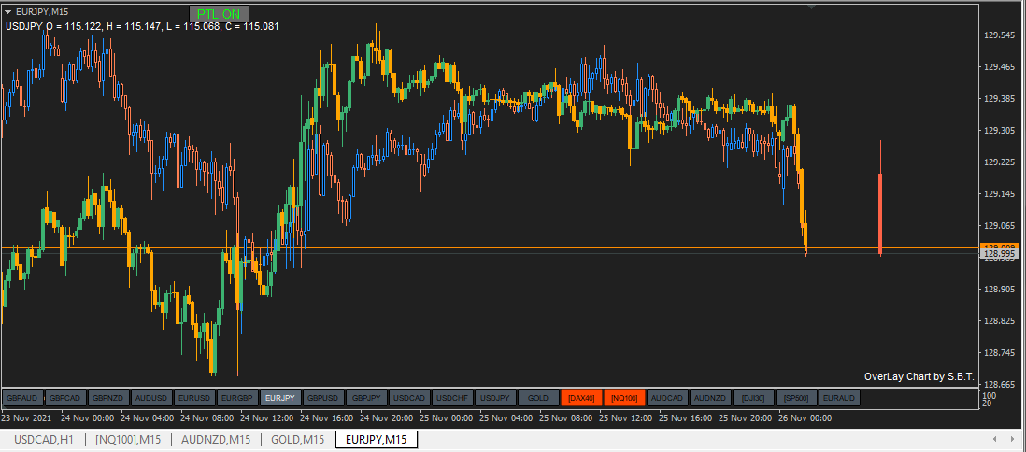Click the OverLay Chart by S.B.T. label
Screen dimensions: 1026x452
coord(919,376)
